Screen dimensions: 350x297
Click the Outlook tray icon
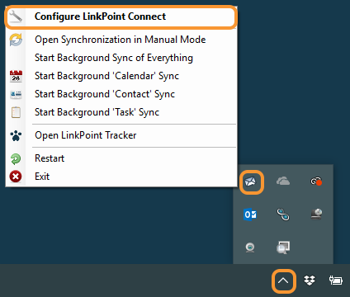click(x=250, y=214)
